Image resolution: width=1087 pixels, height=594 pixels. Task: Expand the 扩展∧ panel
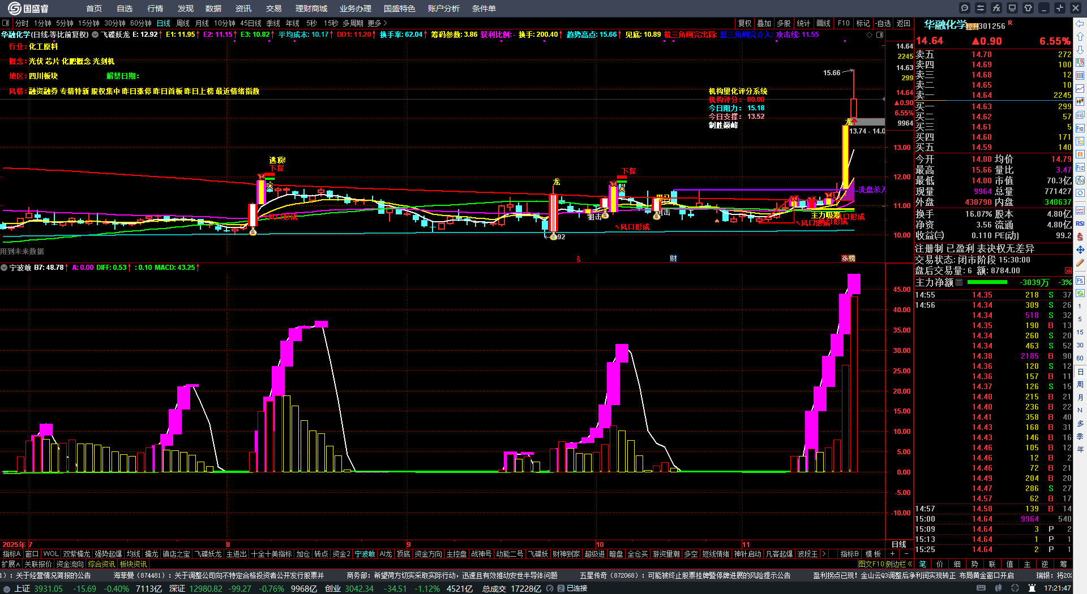click(x=11, y=564)
